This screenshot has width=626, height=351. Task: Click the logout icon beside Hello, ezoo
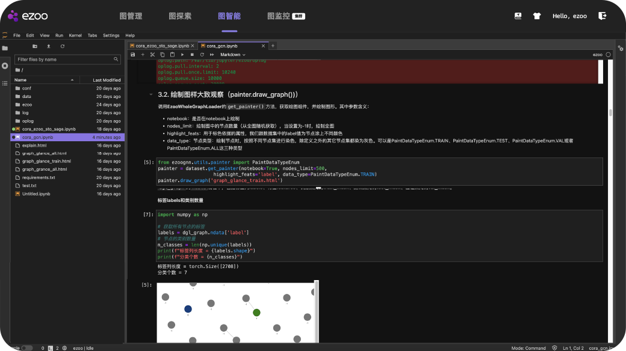pos(602,16)
